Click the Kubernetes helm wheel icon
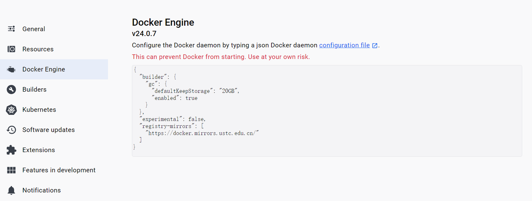532x201 pixels. (11, 110)
